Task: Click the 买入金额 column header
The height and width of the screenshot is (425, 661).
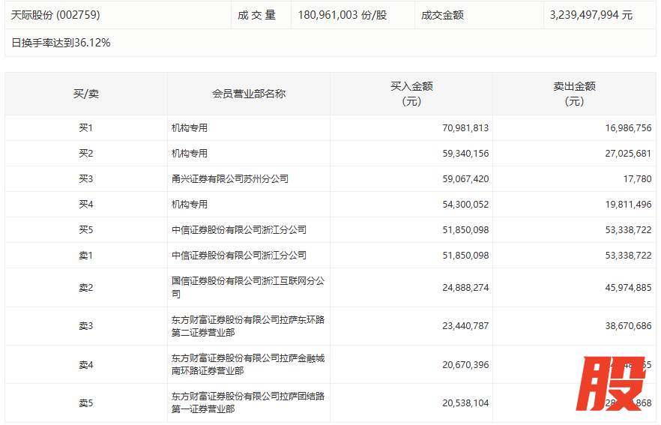Action: pos(411,94)
